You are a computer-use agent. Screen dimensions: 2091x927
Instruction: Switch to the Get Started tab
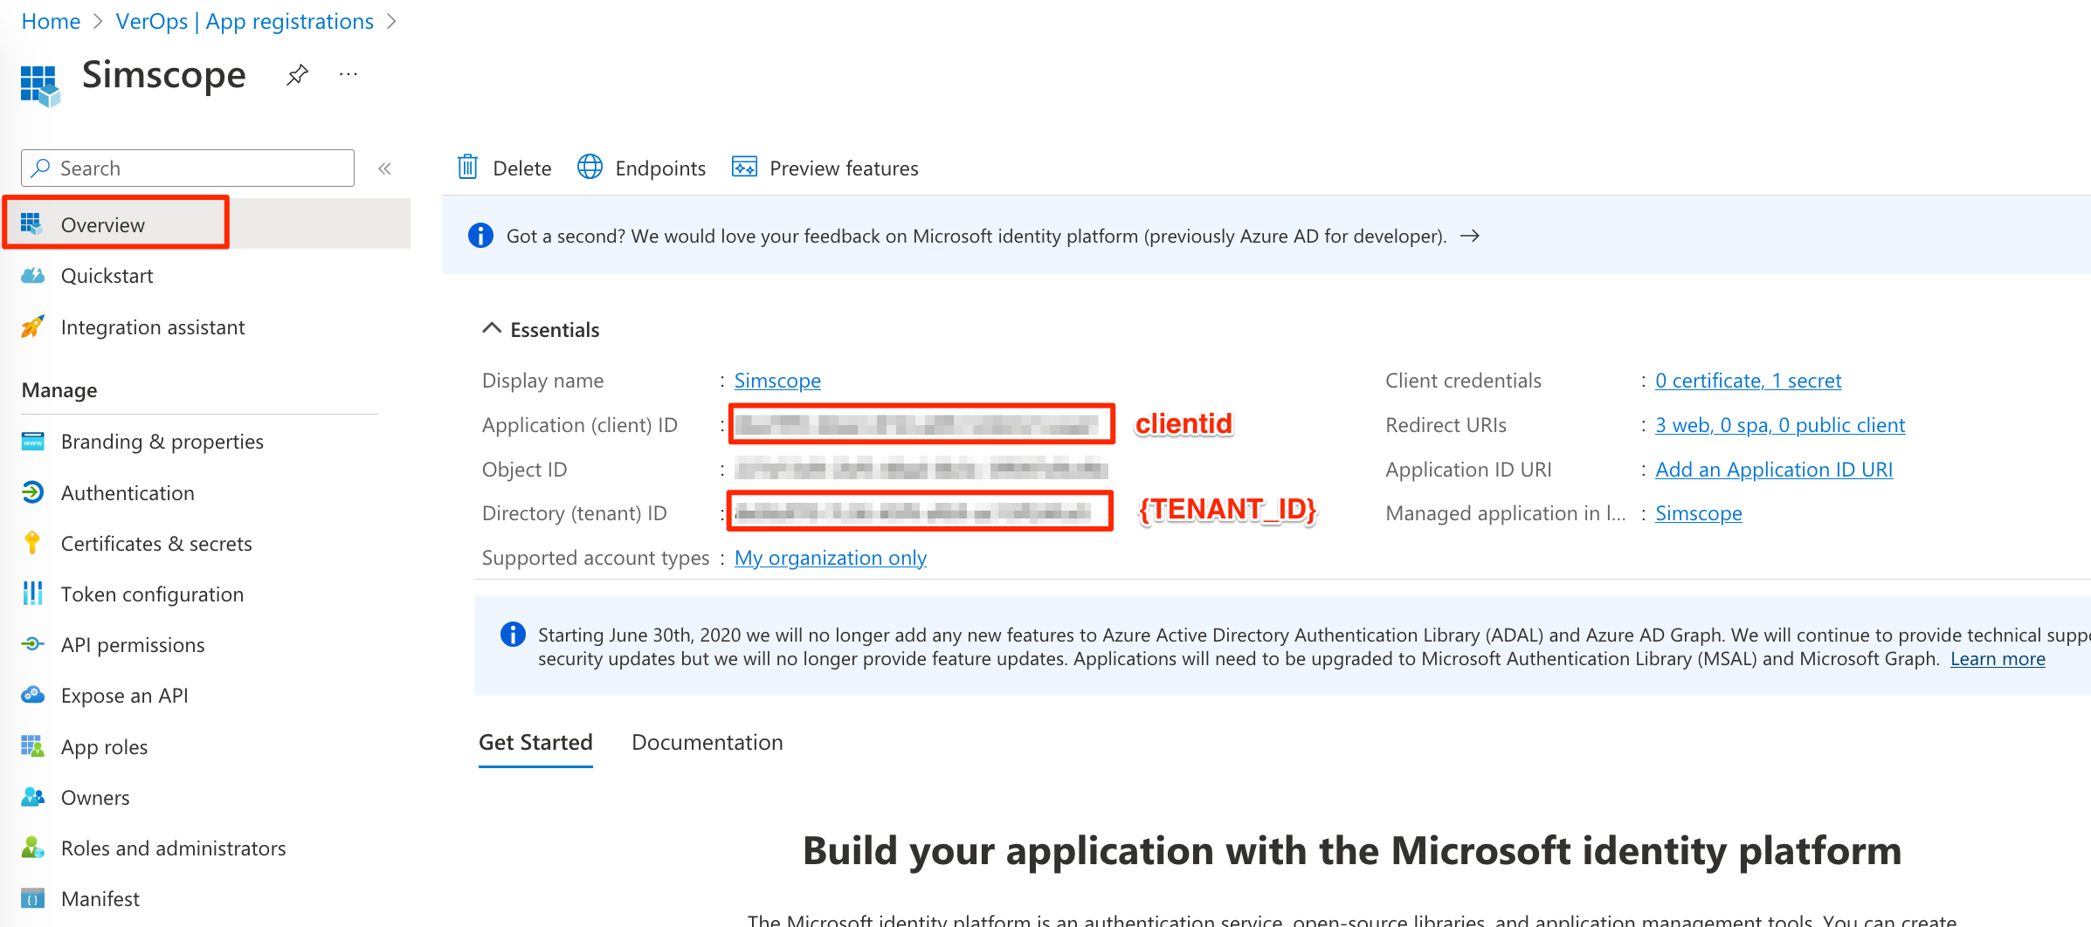click(x=535, y=743)
